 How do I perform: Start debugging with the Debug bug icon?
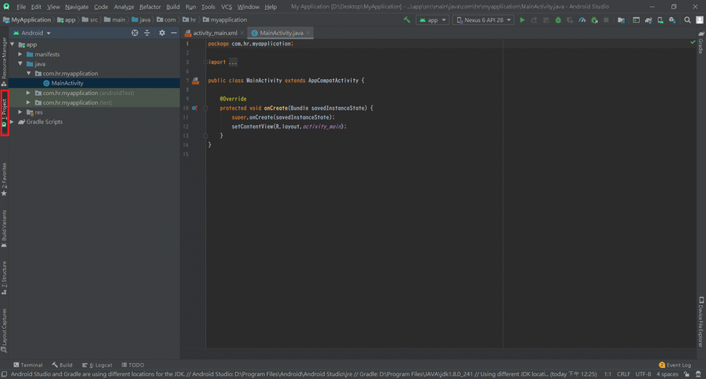(558, 20)
